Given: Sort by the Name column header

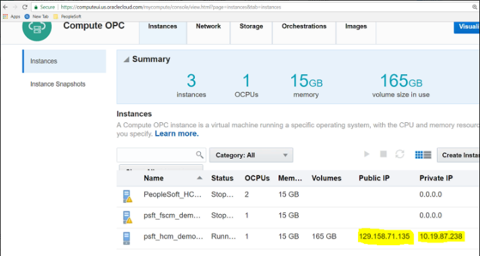Looking at the screenshot, I should click(154, 178).
